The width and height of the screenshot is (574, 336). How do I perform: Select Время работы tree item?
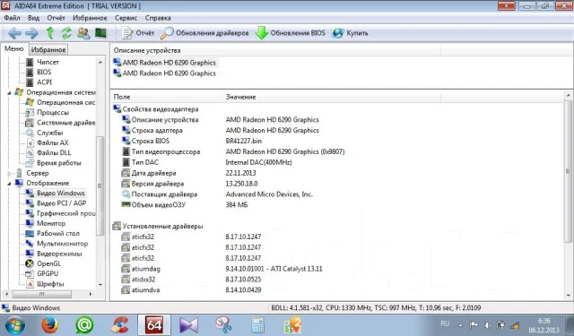pyautogui.click(x=59, y=163)
